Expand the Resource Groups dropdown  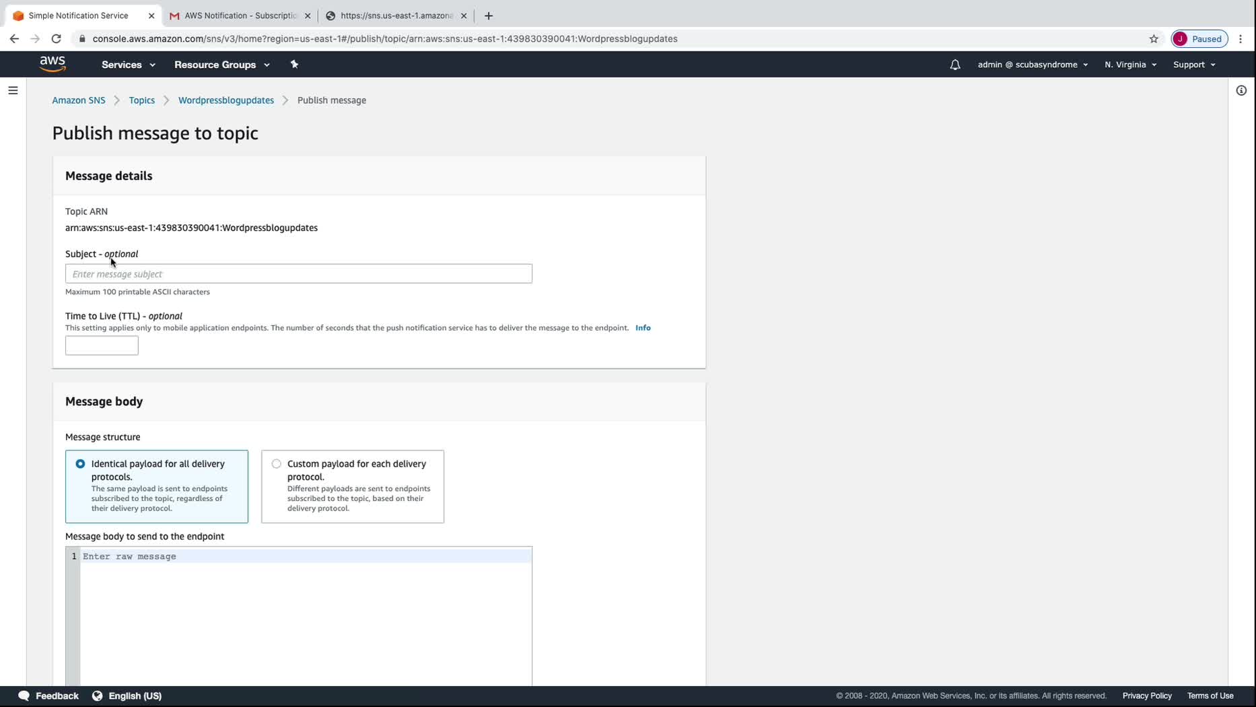coord(222,65)
